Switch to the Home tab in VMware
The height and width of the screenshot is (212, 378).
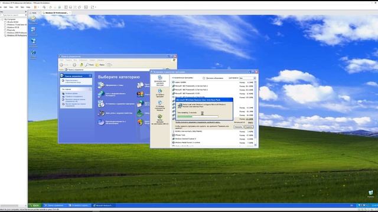click(34, 13)
